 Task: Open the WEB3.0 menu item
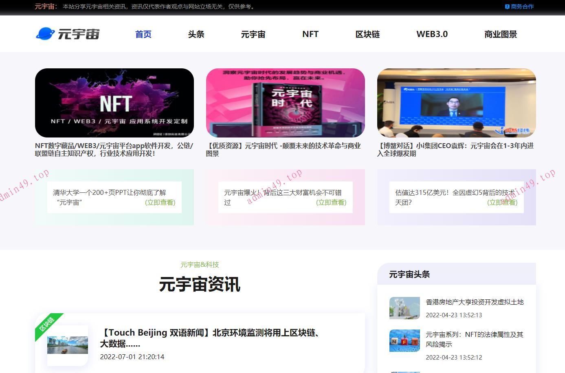432,34
